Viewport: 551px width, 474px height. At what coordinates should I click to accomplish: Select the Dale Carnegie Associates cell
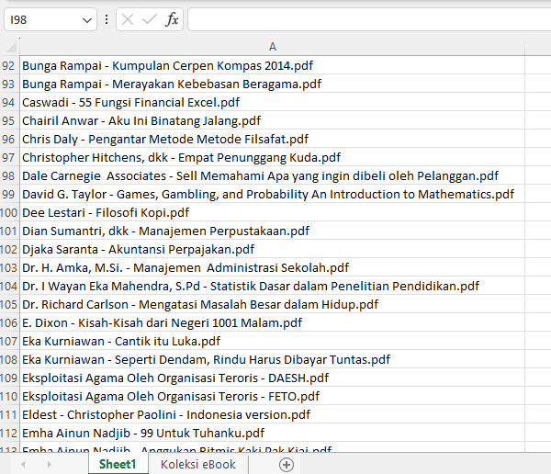click(273, 175)
